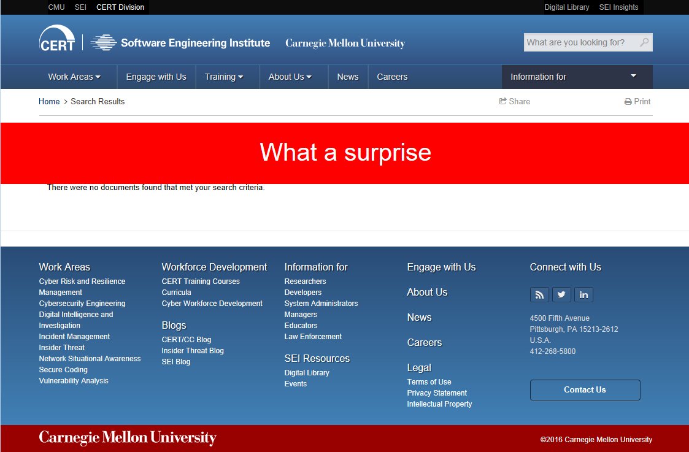689x452 pixels.
Task: Open Incident Management footer link
Action: [x=74, y=337]
